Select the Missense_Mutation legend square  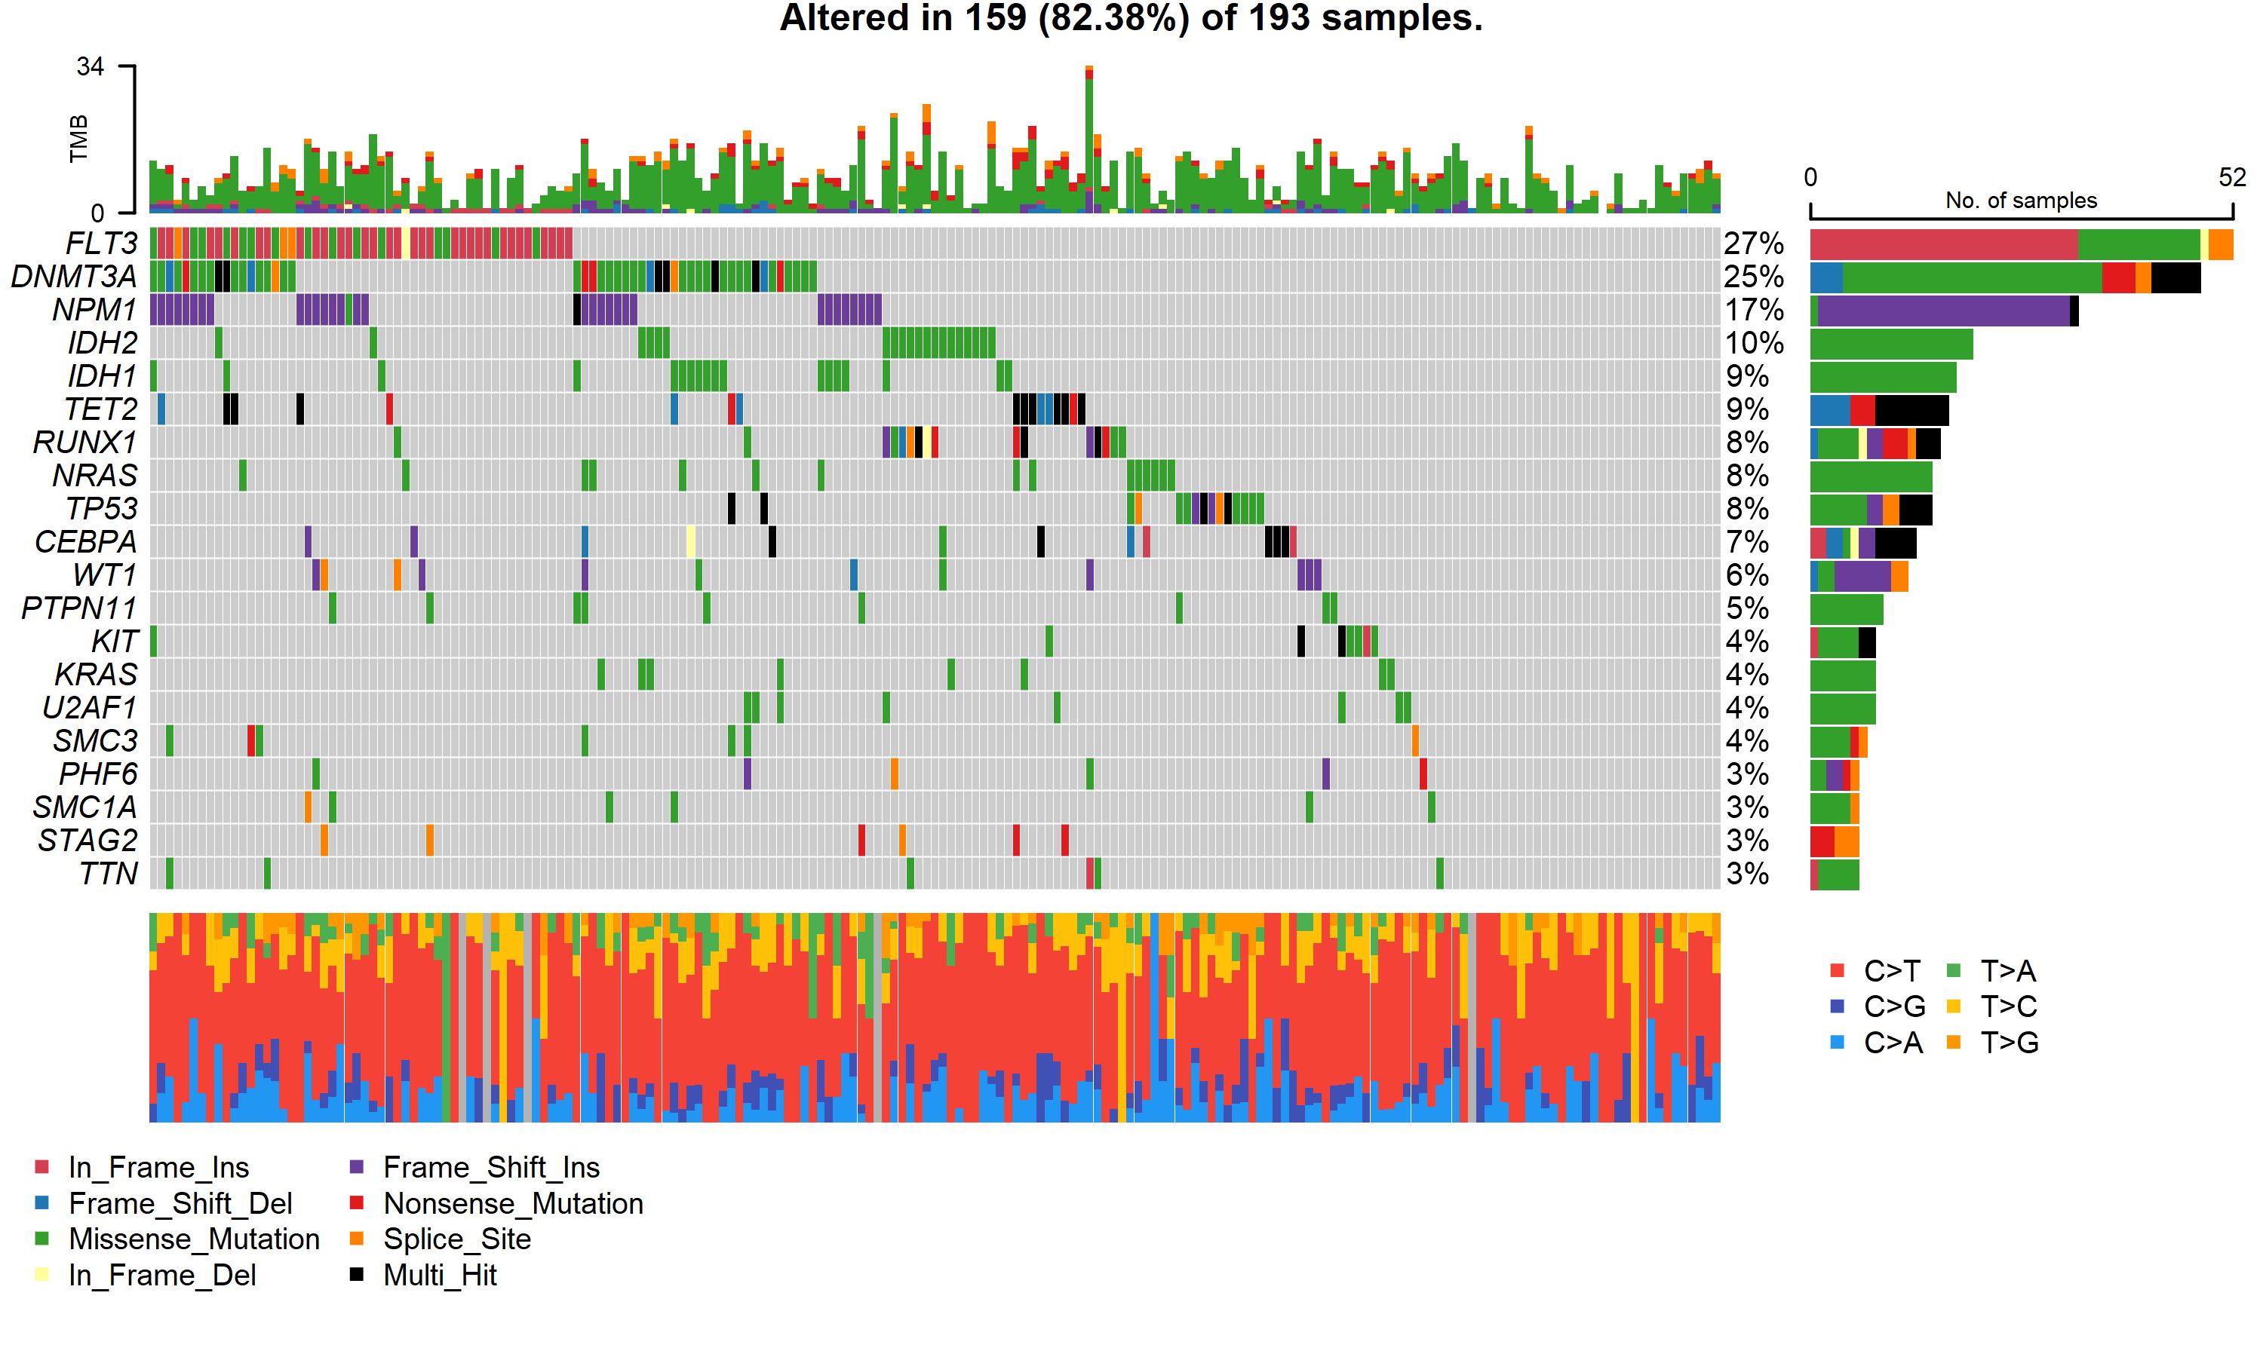pyautogui.click(x=41, y=1238)
